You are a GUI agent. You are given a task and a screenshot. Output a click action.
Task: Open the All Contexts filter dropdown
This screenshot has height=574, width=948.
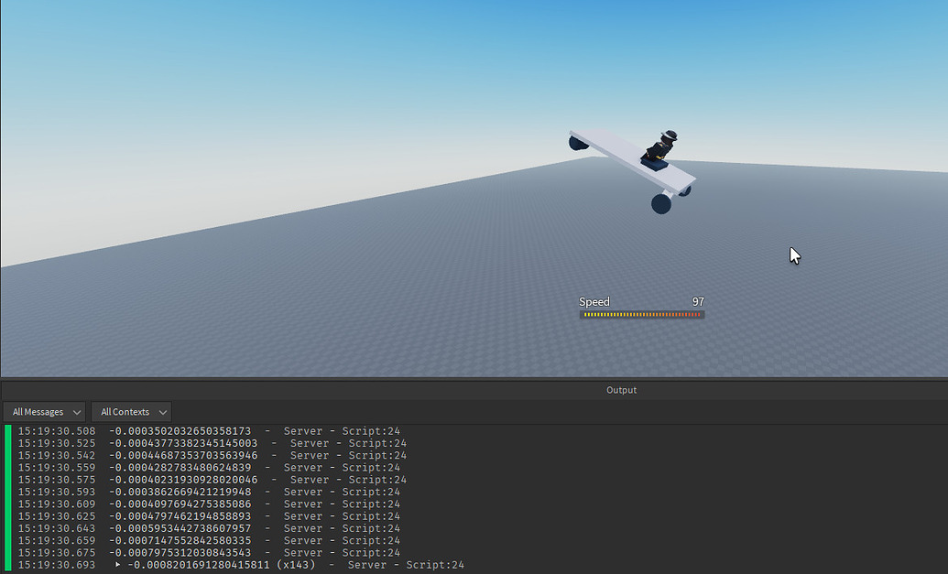(x=129, y=411)
